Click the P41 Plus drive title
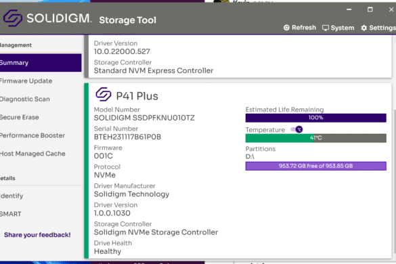Image resolution: width=396 pixels, height=264 pixels. point(137,96)
